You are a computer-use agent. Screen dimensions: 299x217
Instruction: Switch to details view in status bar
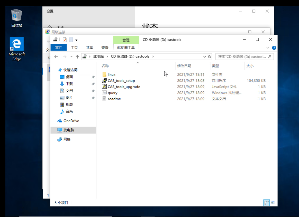267,203
